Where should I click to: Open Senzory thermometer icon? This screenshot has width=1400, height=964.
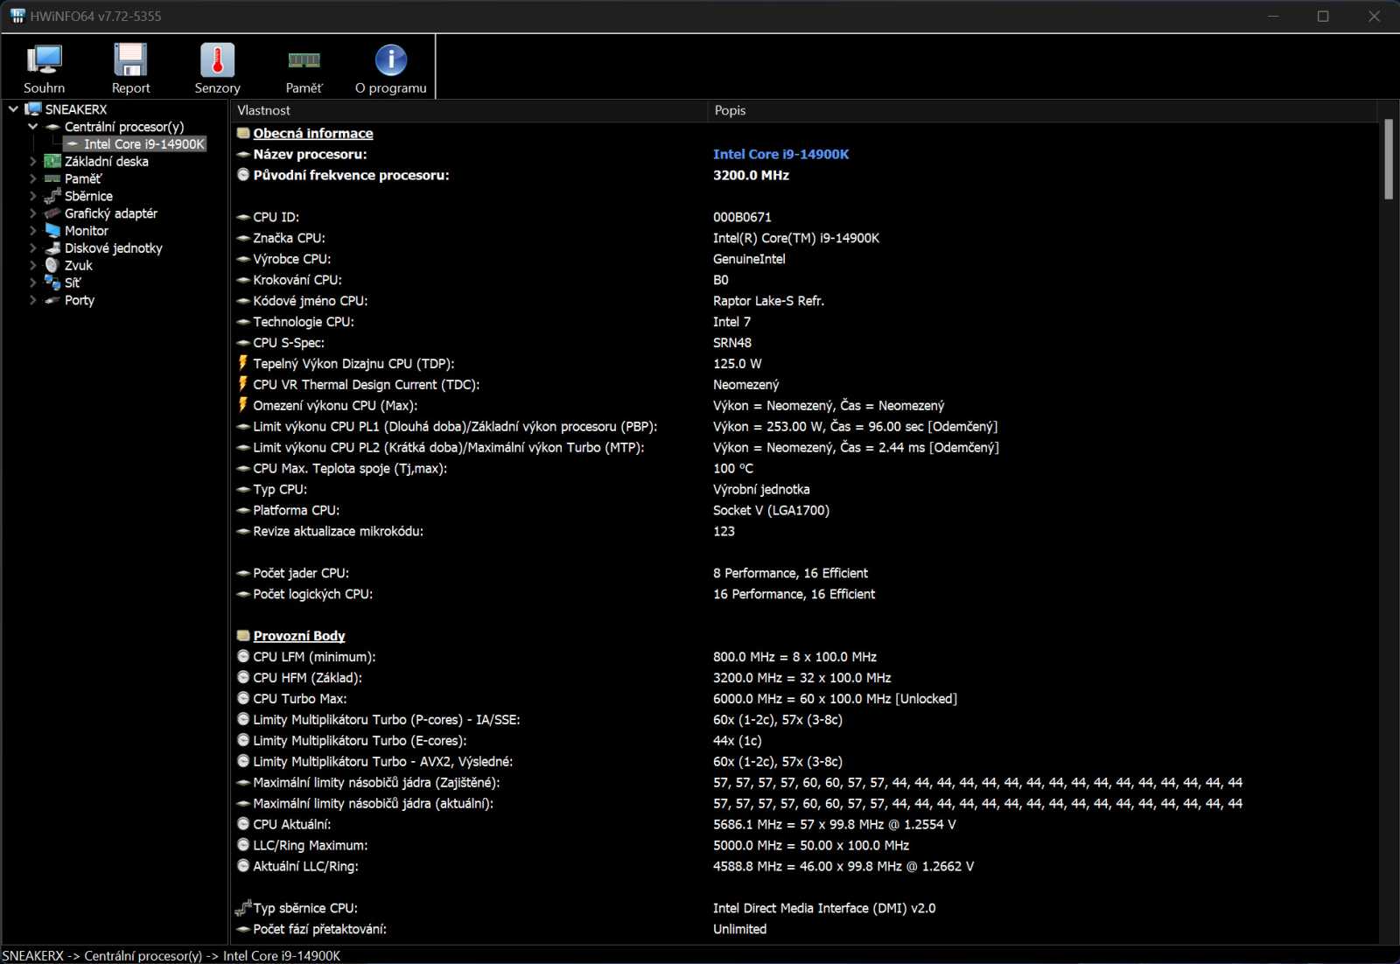click(217, 60)
